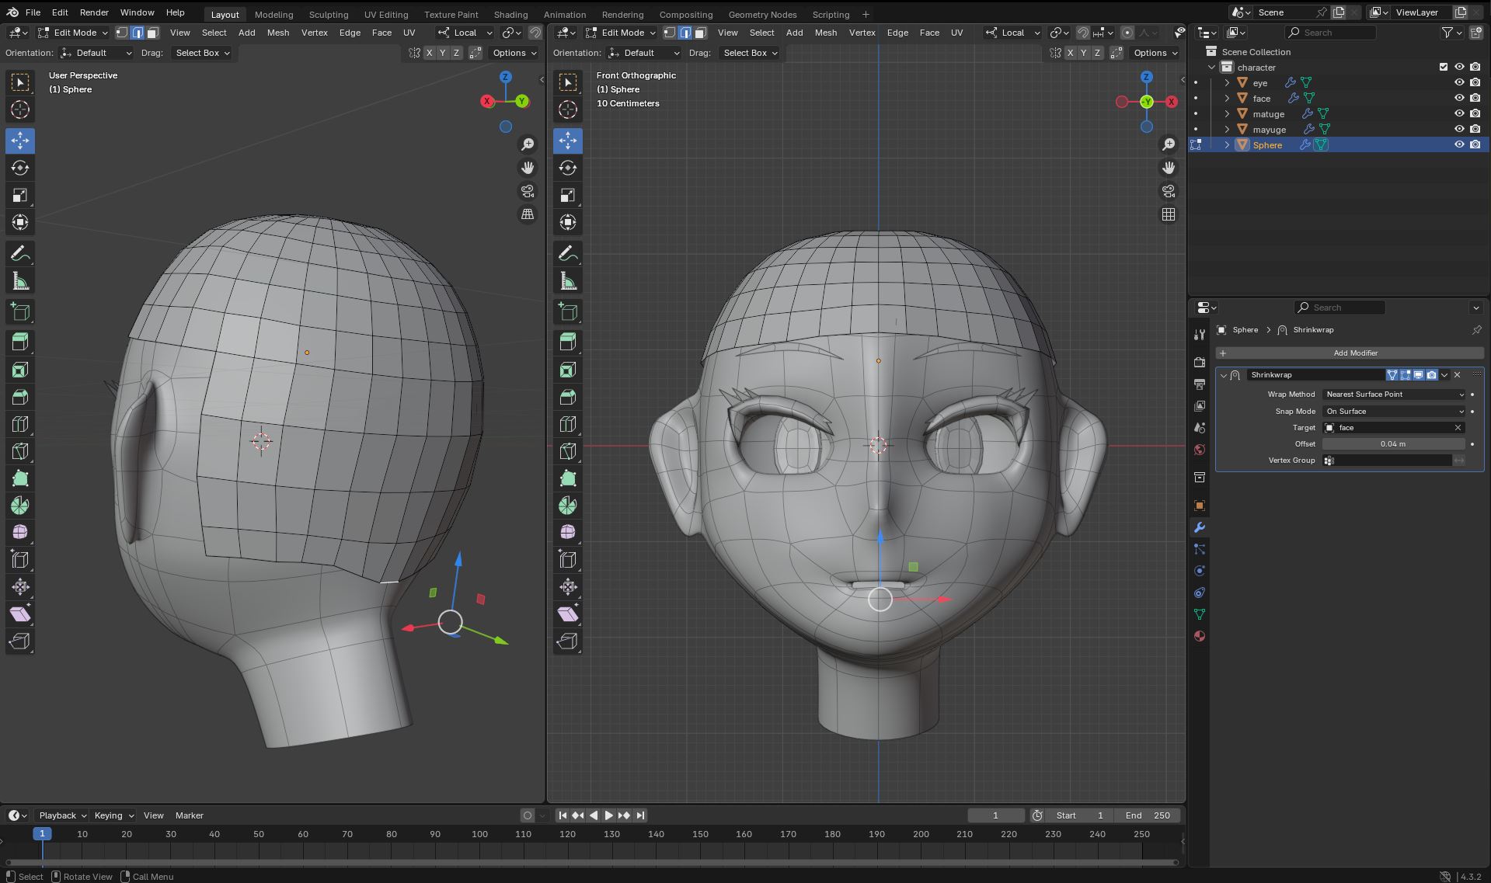Select the Loop Cut tool in right viewport
1491x883 pixels.
point(568,424)
